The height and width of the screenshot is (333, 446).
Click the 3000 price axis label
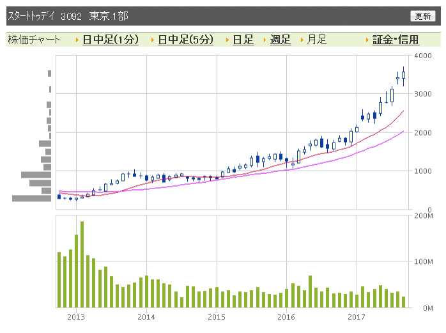coord(422,94)
